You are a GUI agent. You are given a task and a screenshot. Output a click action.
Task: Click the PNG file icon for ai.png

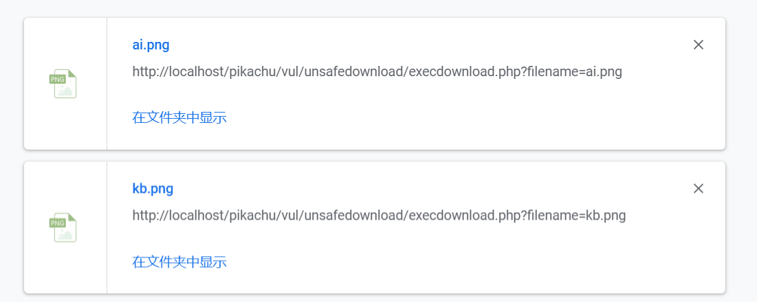coord(63,84)
